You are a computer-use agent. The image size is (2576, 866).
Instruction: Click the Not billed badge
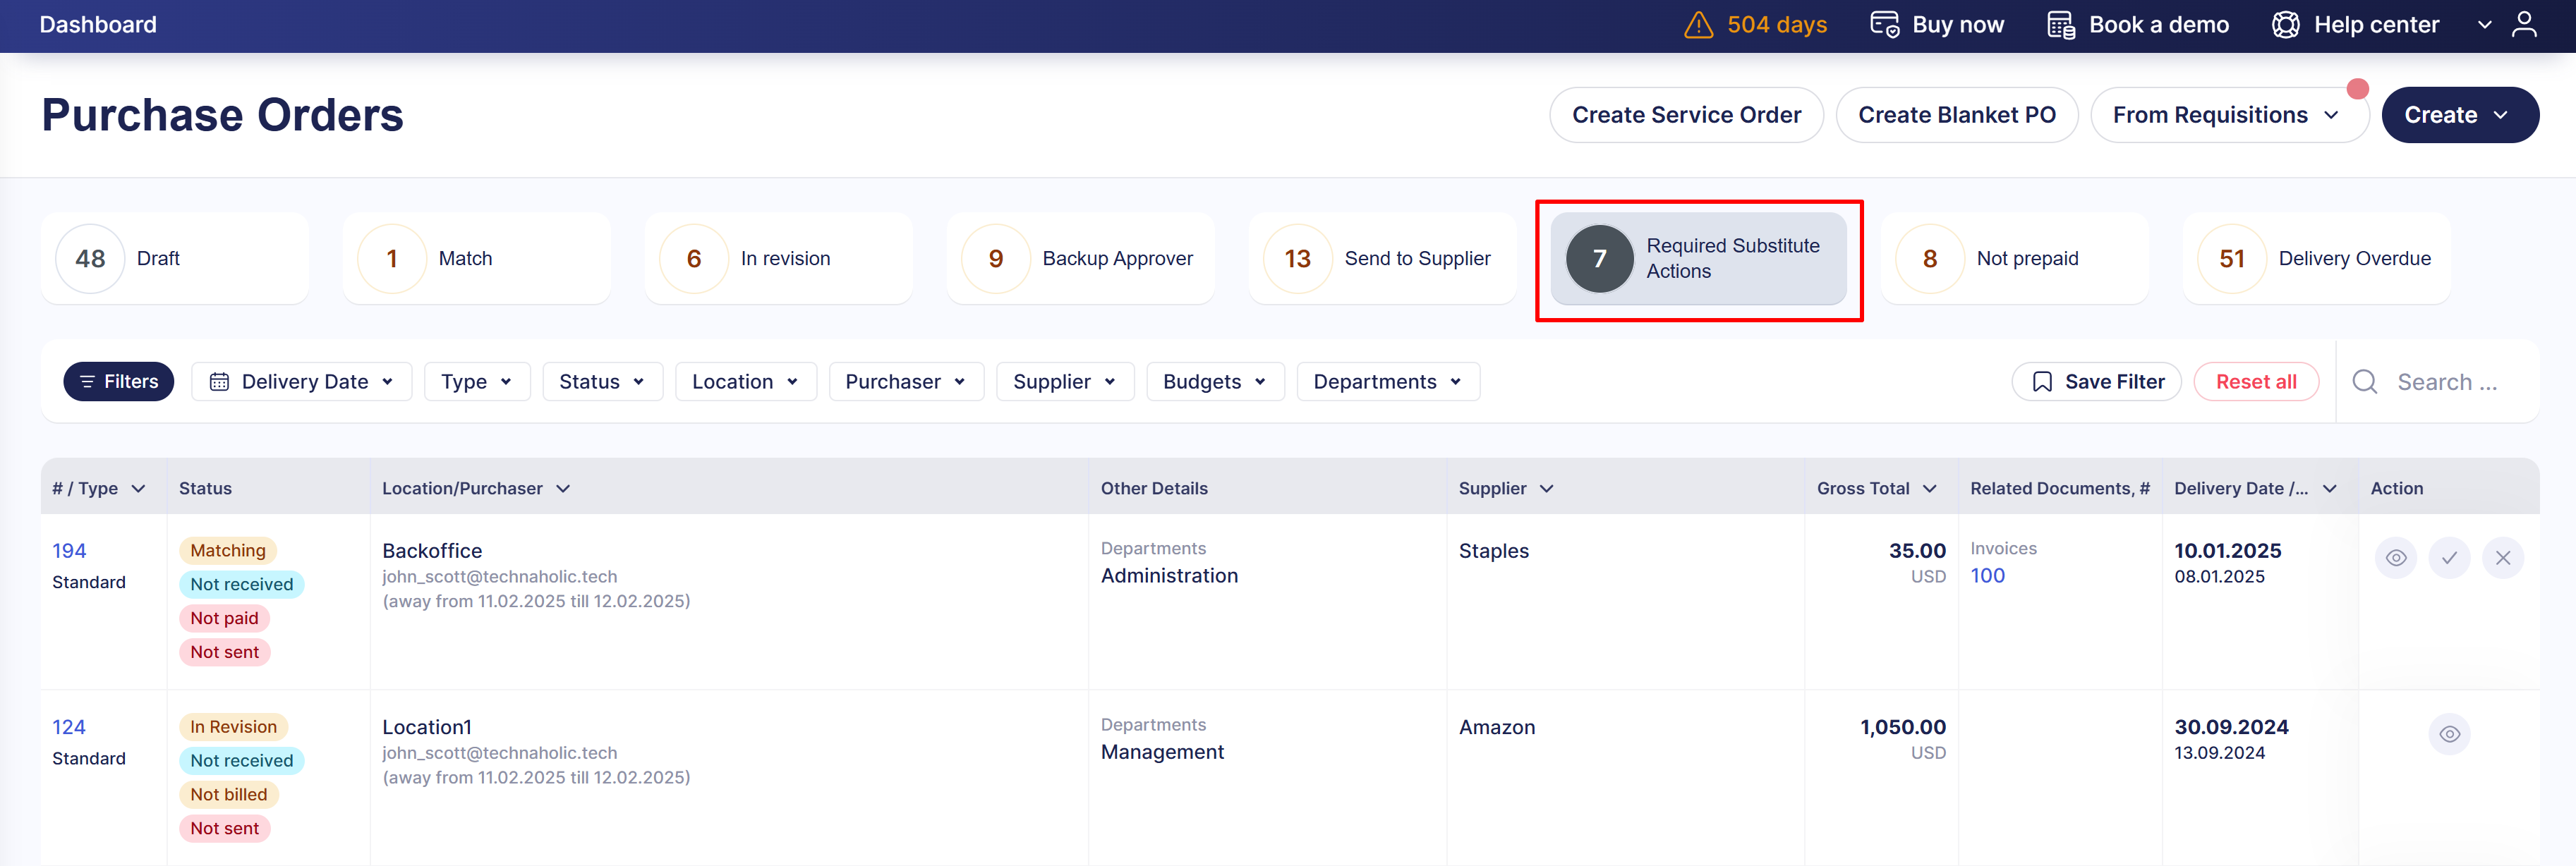229,794
